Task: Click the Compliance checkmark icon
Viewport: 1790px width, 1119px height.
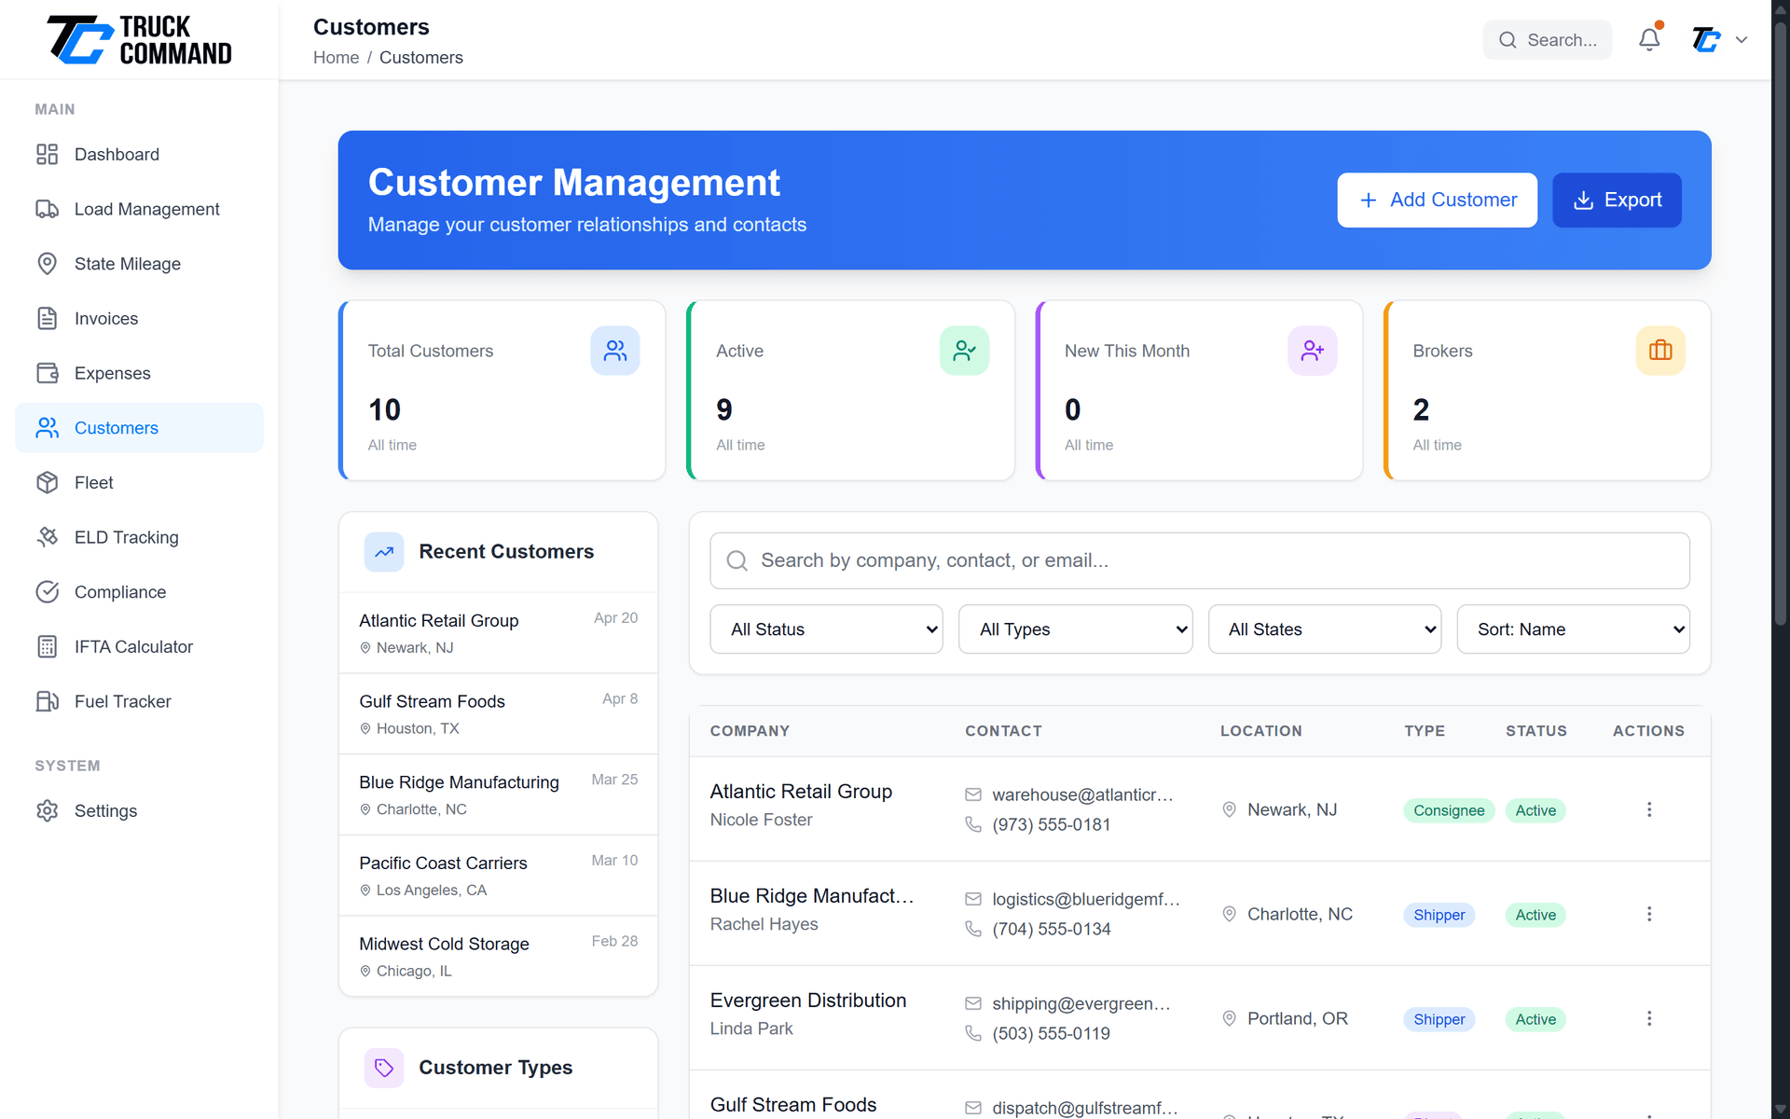Action: point(48,592)
